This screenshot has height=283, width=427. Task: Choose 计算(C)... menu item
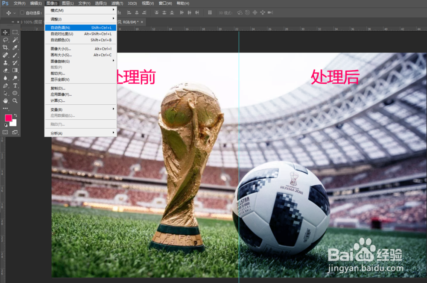pos(81,100)
